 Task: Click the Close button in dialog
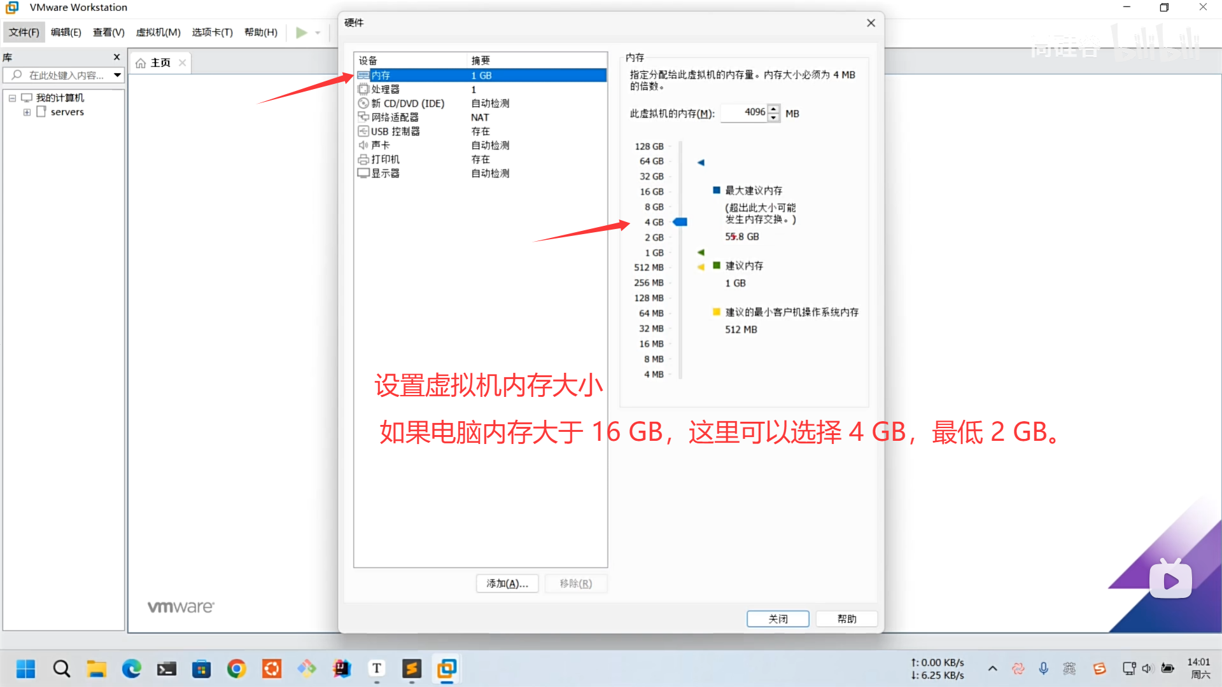[778, 618]
